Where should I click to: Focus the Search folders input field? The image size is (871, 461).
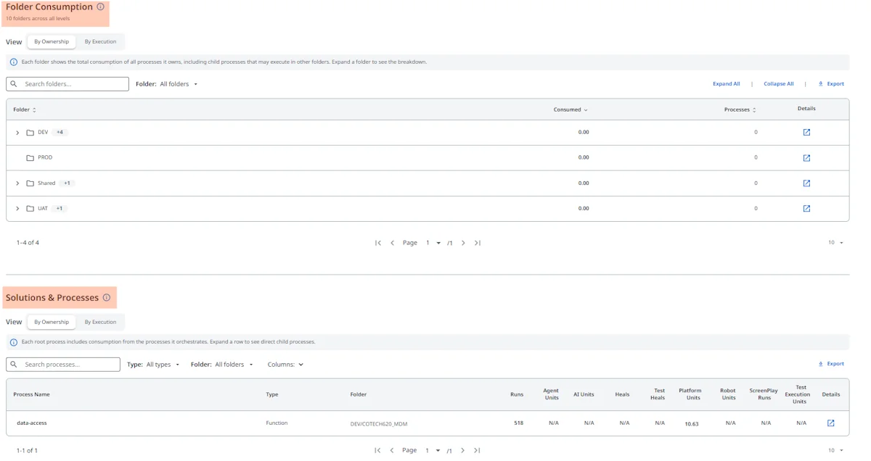tap(68, 84)
